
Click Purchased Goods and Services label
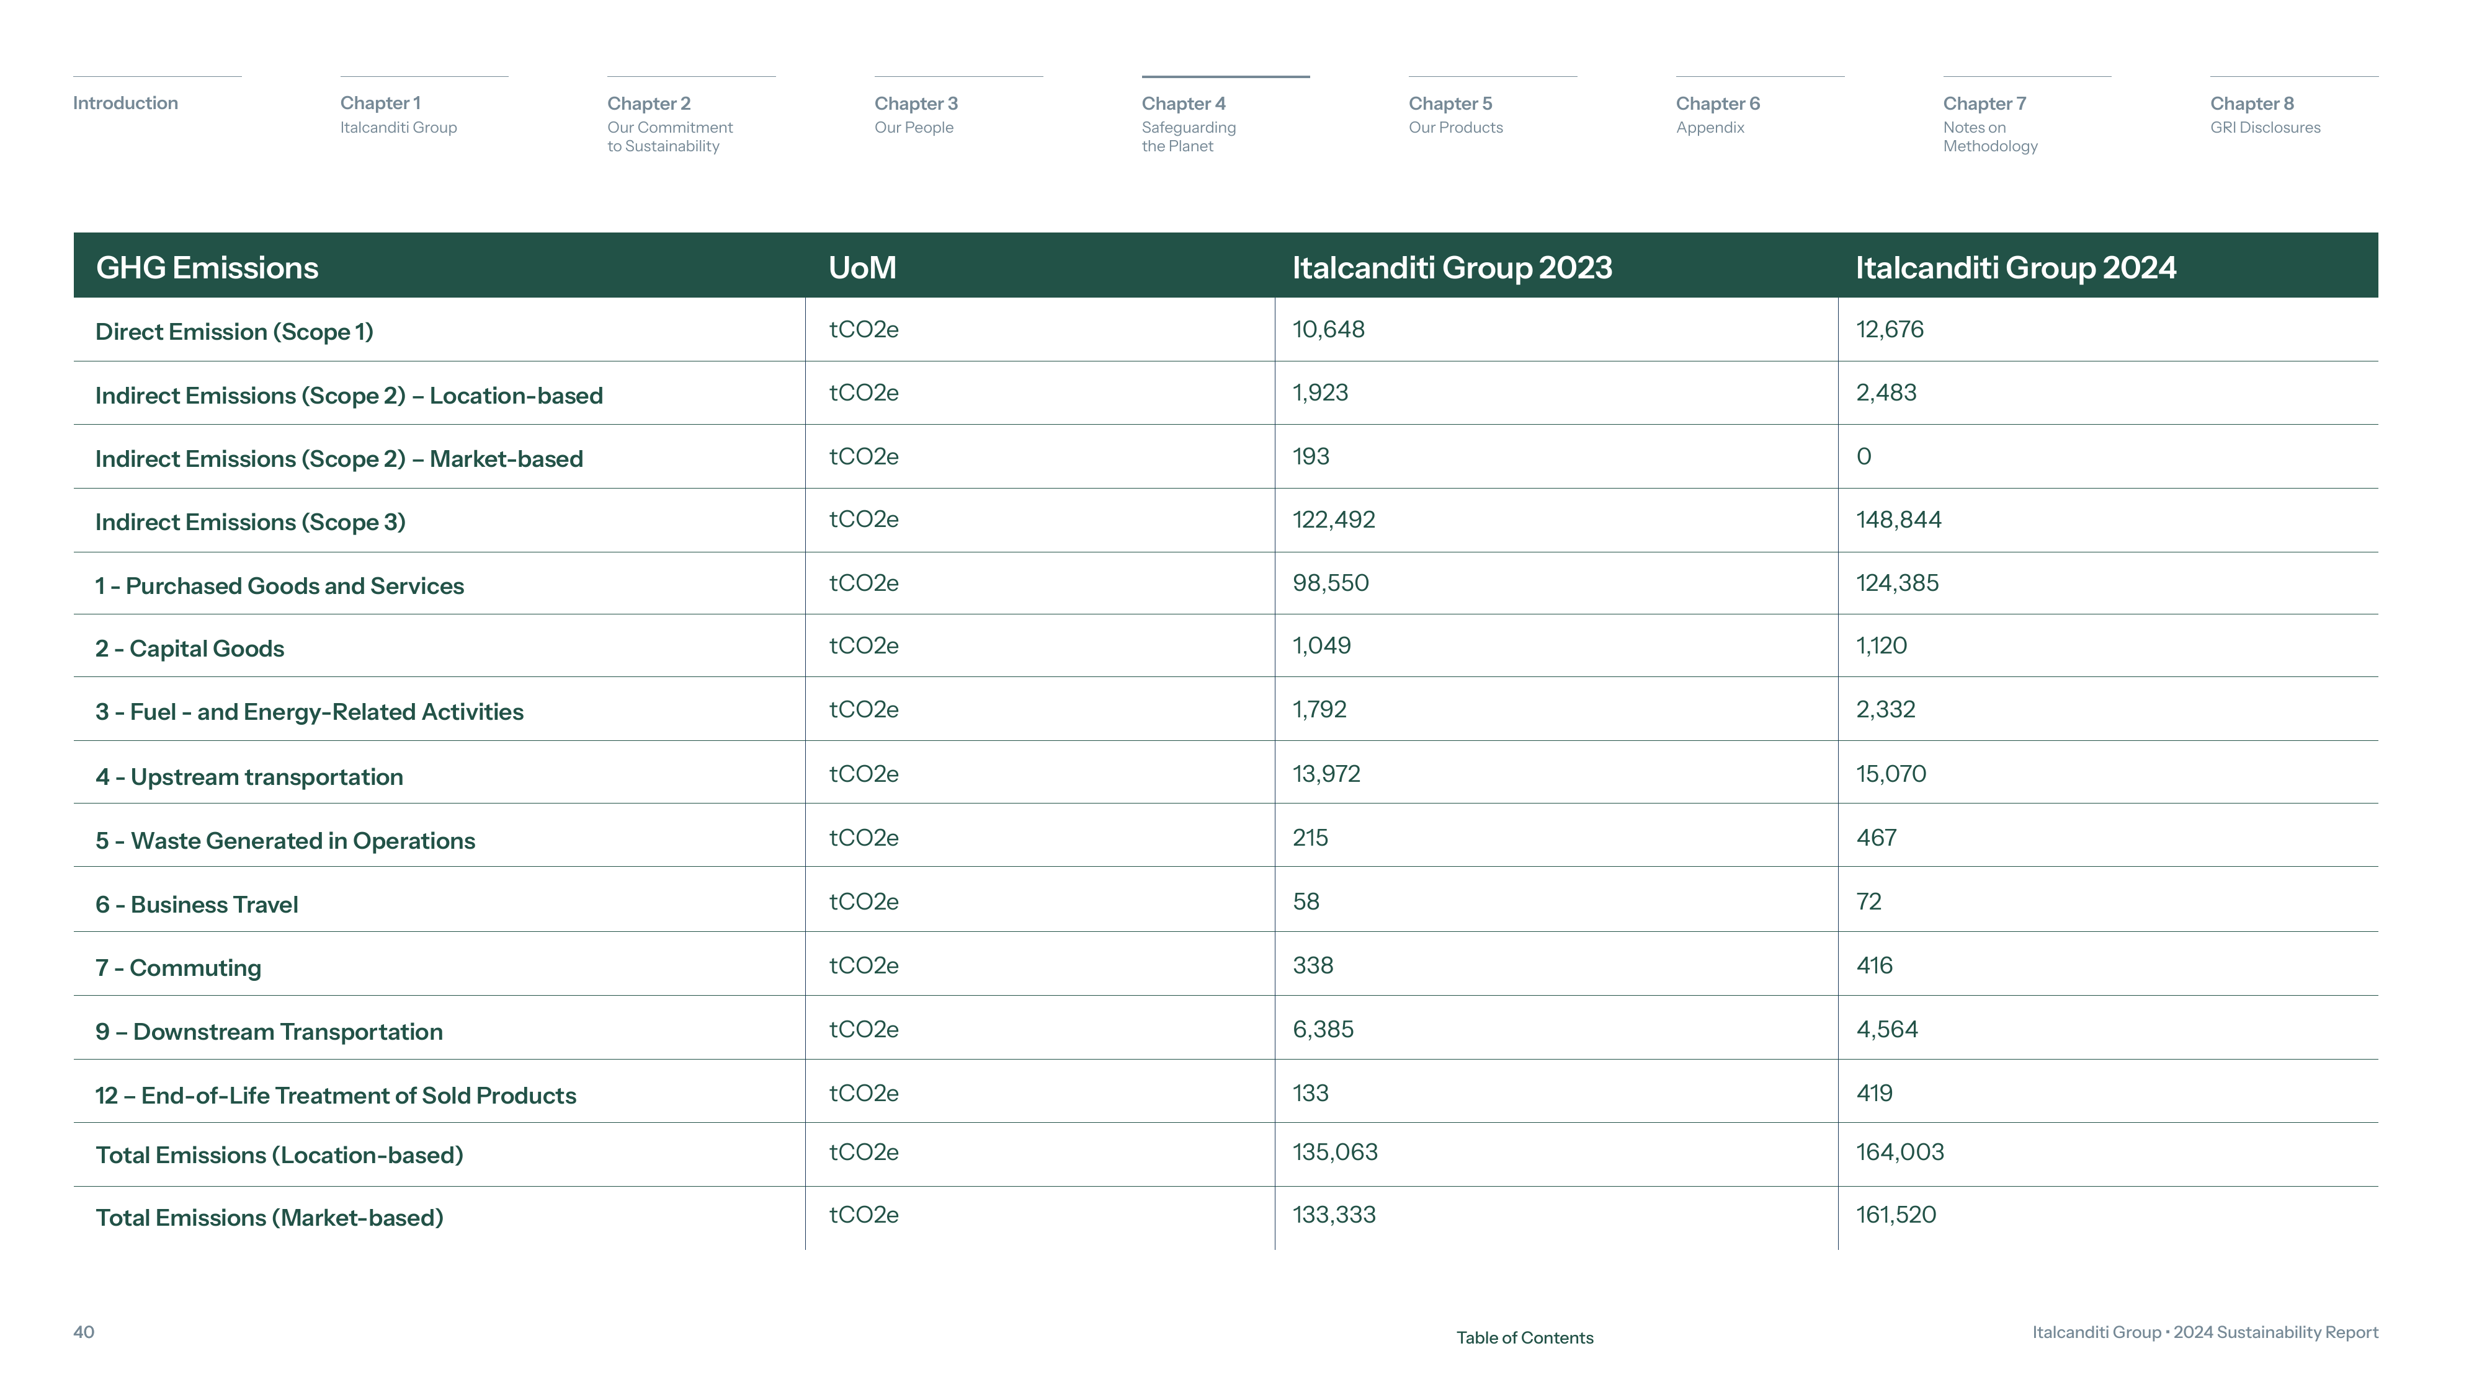279,585
